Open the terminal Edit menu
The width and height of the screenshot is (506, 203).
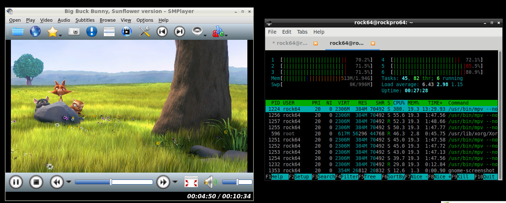pyautogui.click(x=287, y=32)
